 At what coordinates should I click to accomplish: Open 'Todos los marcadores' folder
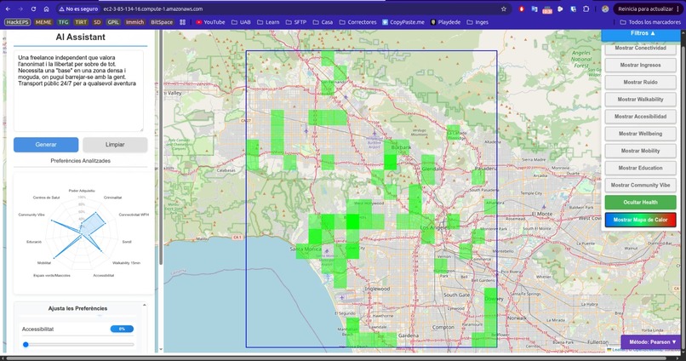coord(650,22)
